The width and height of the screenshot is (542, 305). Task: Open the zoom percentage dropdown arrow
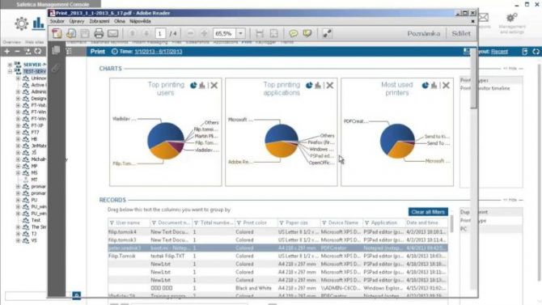point(240,33)
